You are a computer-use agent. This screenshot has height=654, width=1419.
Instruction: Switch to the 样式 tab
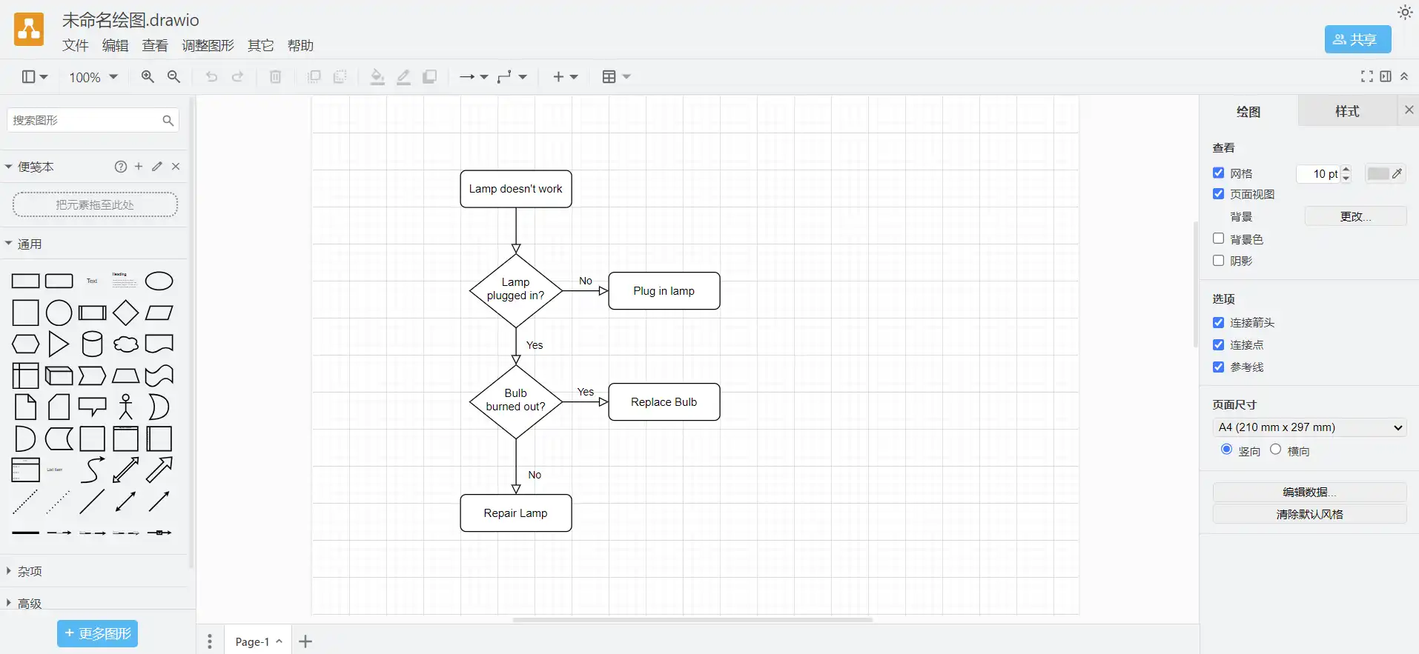[x=1346, y=111]
